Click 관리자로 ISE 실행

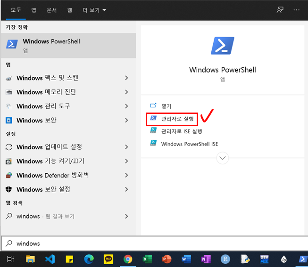click(182, 131)
